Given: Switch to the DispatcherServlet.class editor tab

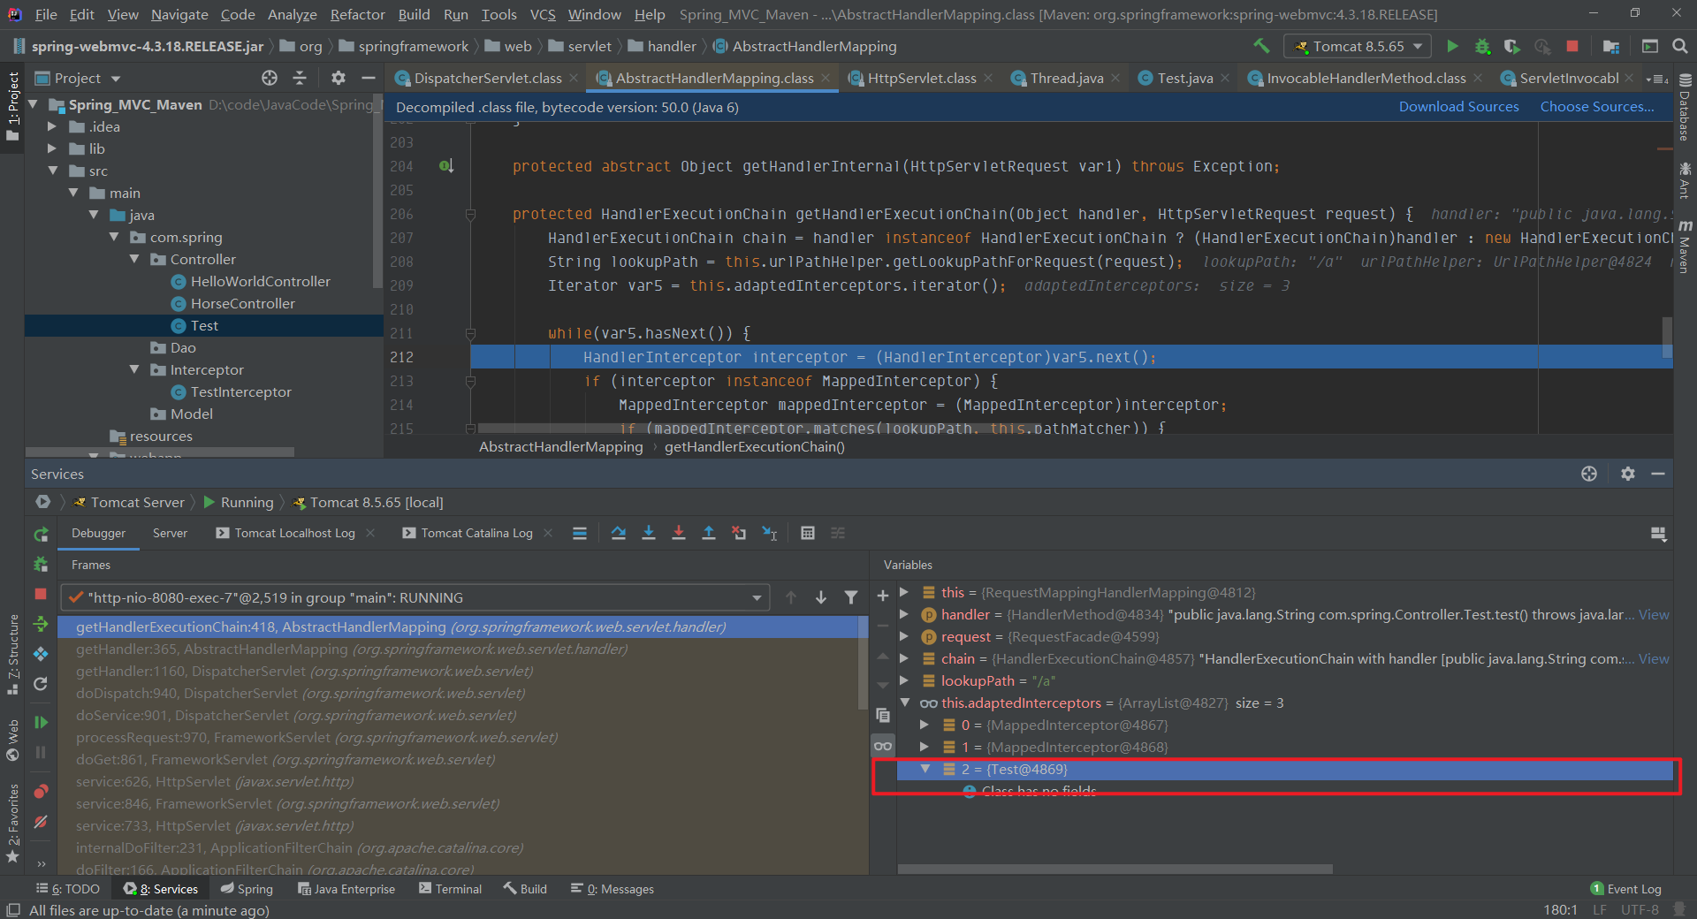Looking at the screenshot, I should click(x=487, y=78).
